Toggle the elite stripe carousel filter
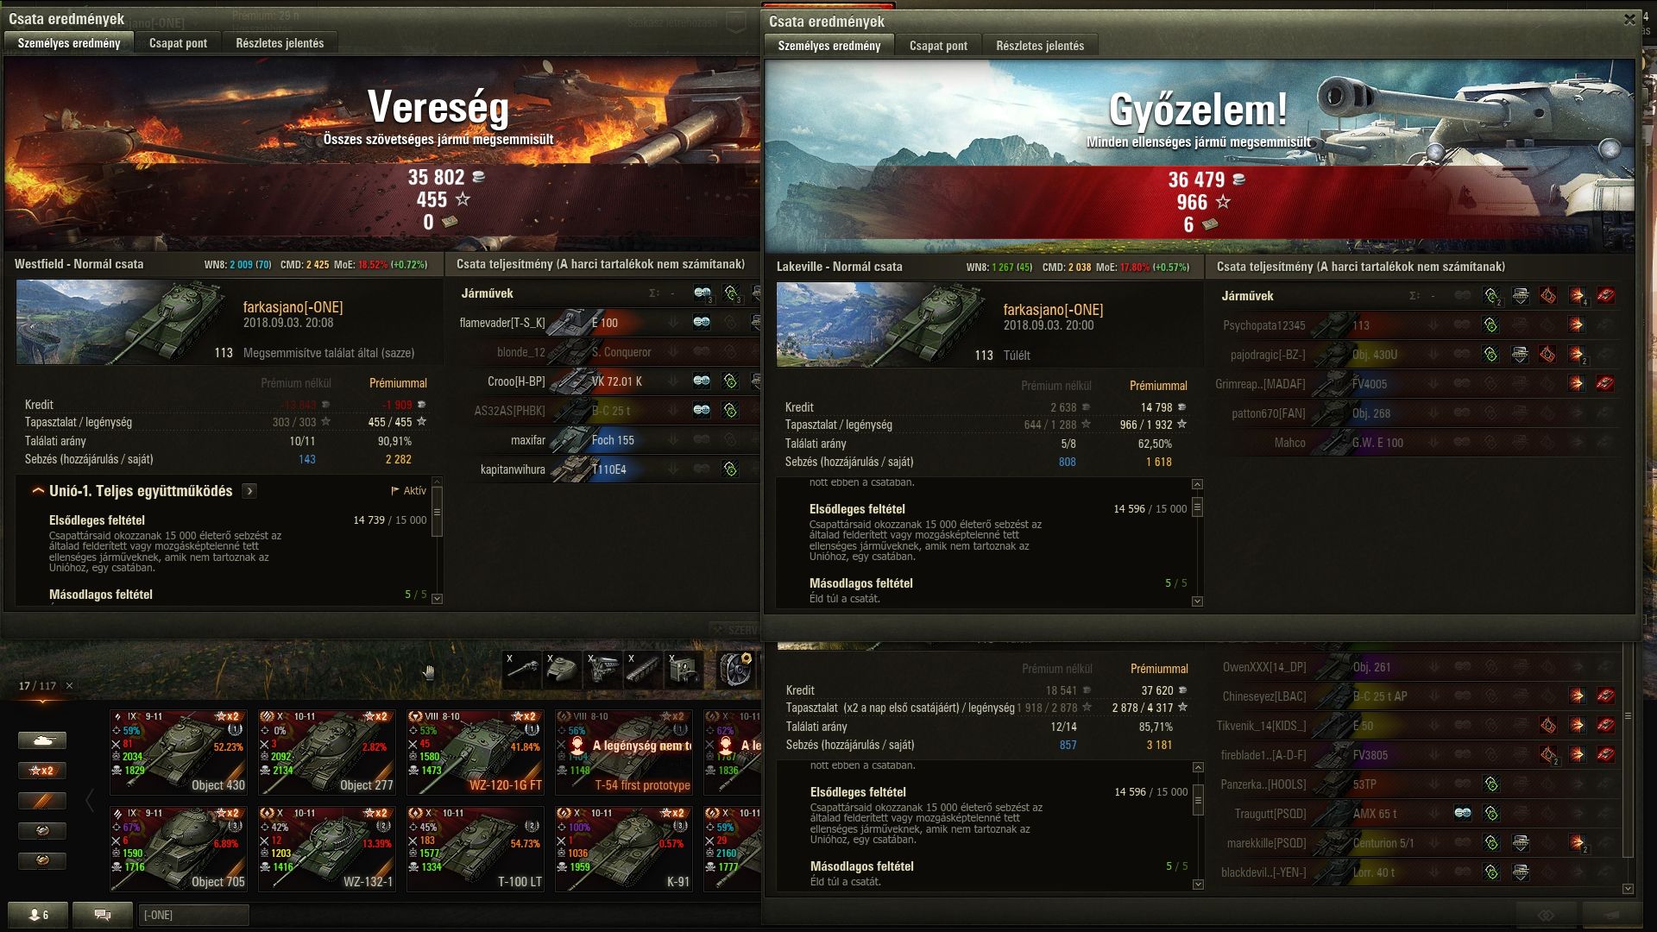 (42, 801)
